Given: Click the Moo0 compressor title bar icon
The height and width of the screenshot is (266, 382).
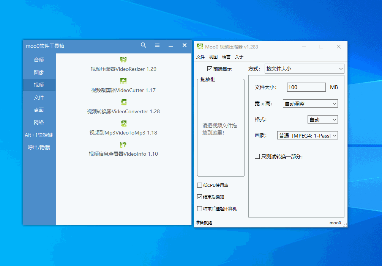Looking at the screenshot, I should point(200,47).
